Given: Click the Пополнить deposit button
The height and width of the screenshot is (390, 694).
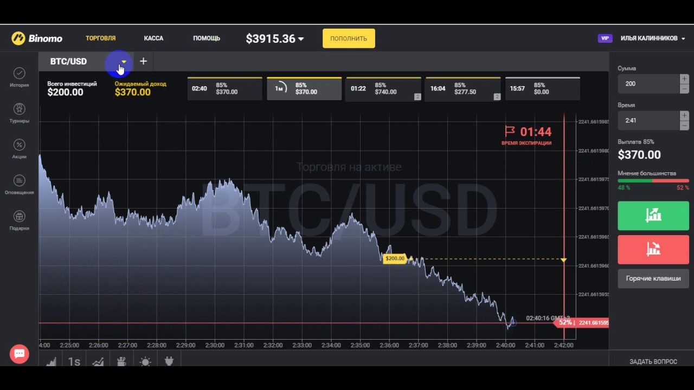Looking at the screenshot, I should [349, 38].
